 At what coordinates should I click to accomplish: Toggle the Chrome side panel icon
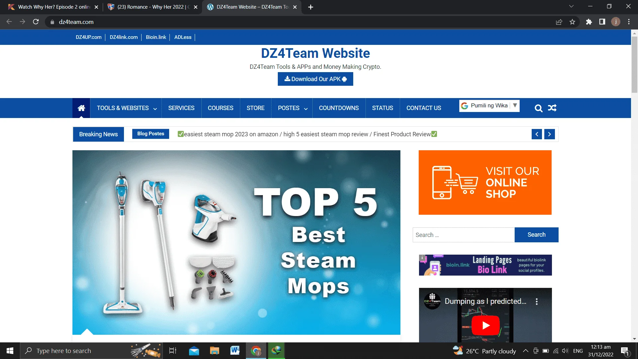point(602,22)
